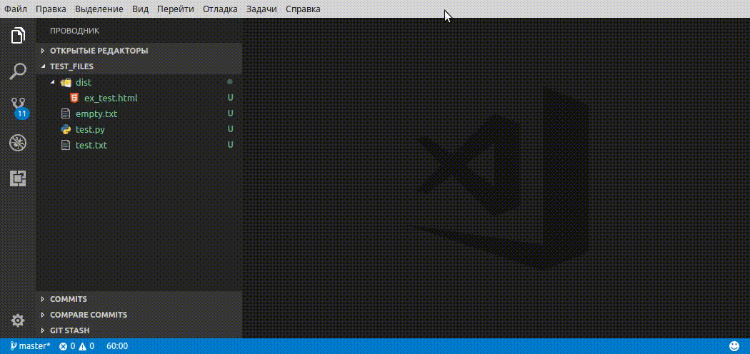Open the Extensions view icon

pos(18,178)
